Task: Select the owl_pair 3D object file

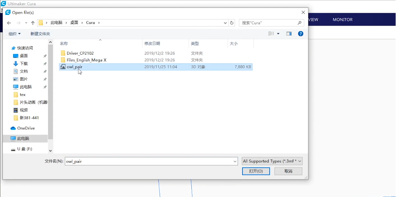Action: [156, 67]
